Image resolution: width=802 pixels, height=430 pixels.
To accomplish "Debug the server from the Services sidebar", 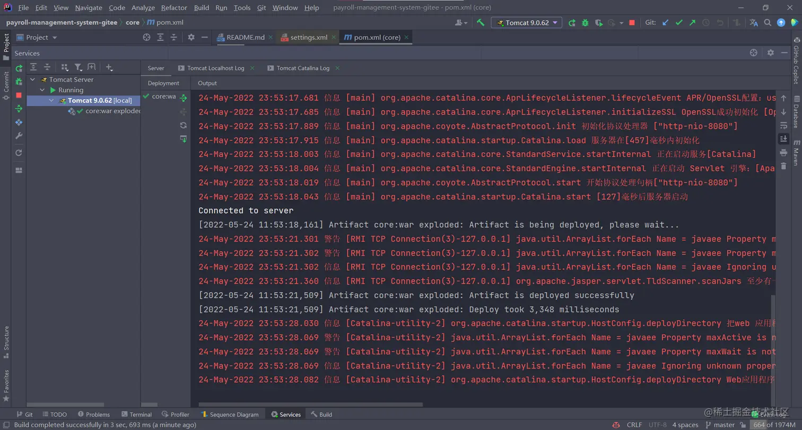I will tap(19, 82).
